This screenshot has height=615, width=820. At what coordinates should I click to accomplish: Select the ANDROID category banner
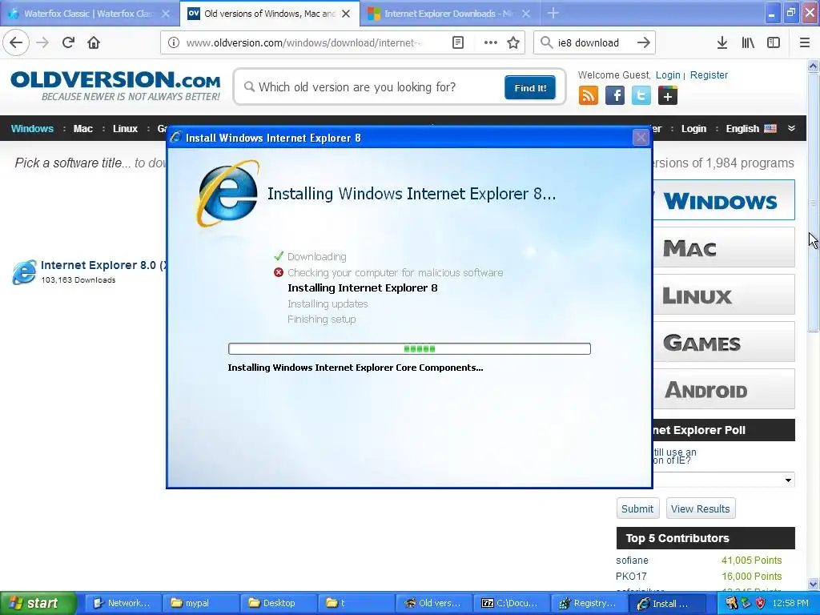(x=724, y=389)
